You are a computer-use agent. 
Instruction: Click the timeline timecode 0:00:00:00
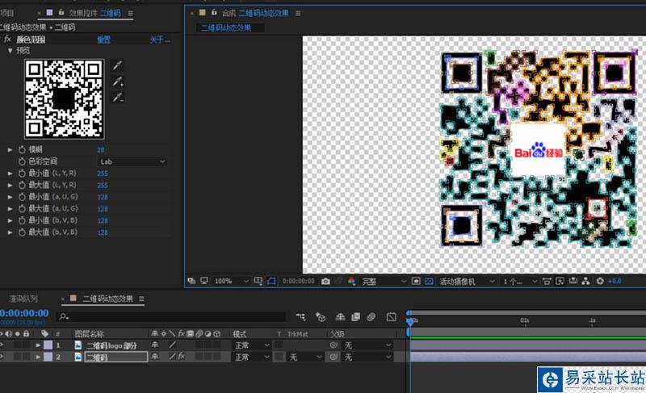pyautogui.click(x=24, y=313)
